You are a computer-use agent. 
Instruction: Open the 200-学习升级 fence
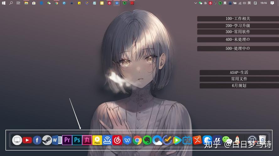(238, 26)
